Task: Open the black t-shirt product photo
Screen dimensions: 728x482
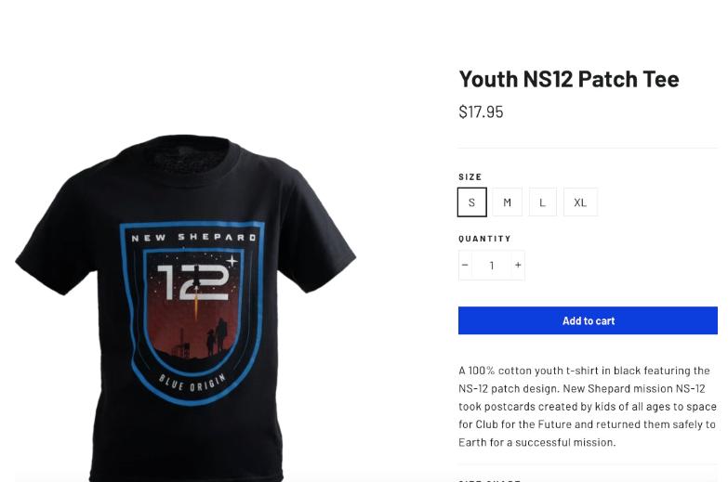Action: click(x=186, y=307)
